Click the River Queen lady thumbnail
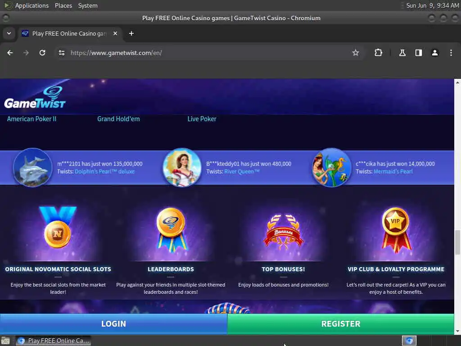 [182, 168]
